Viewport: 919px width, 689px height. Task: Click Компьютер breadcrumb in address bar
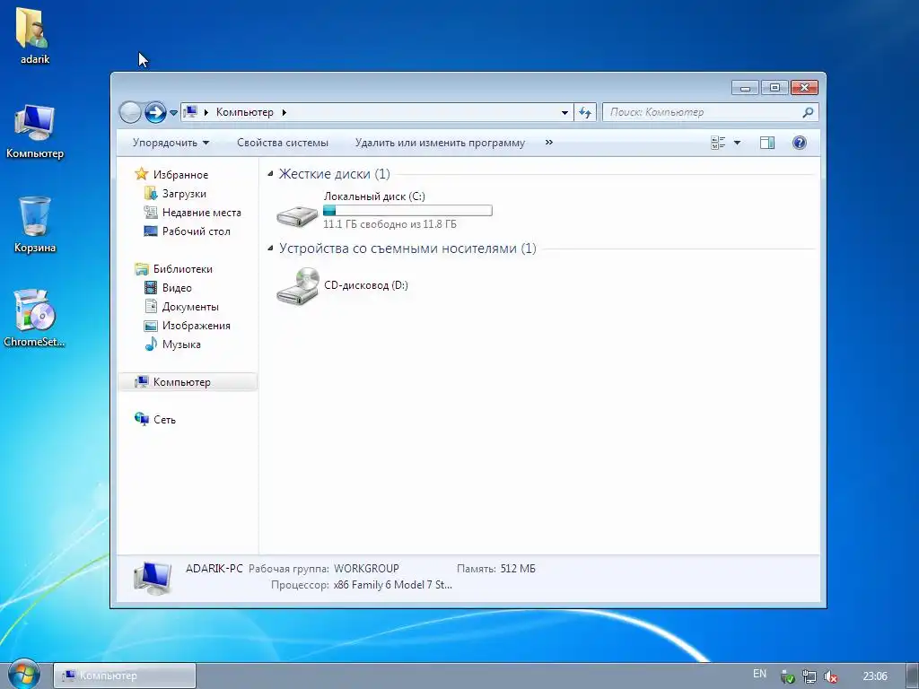(244, 112)
